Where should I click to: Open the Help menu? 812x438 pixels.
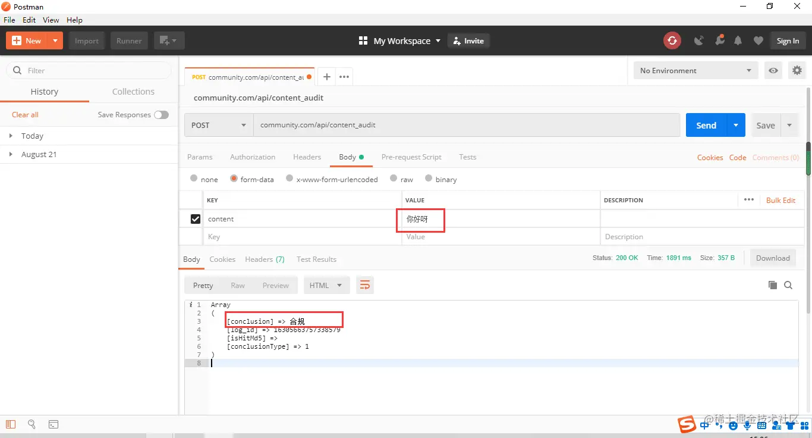click(x=74, y=20)
